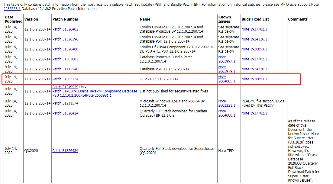Open Note 1924126.1 in the Database PSU row
Viewport: 333px width, 184px height.
[x=254, y=69]
